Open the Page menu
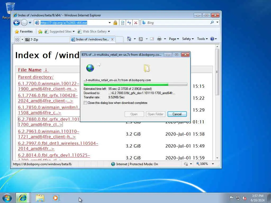Viewport: 271px width, 203px height. [x=174, y=39]
